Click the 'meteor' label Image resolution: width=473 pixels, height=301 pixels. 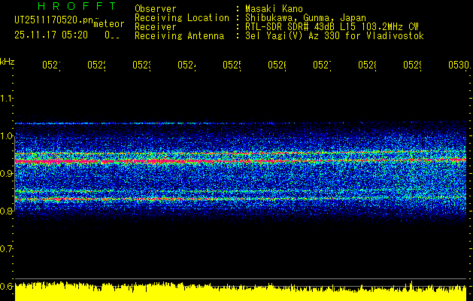109,24
